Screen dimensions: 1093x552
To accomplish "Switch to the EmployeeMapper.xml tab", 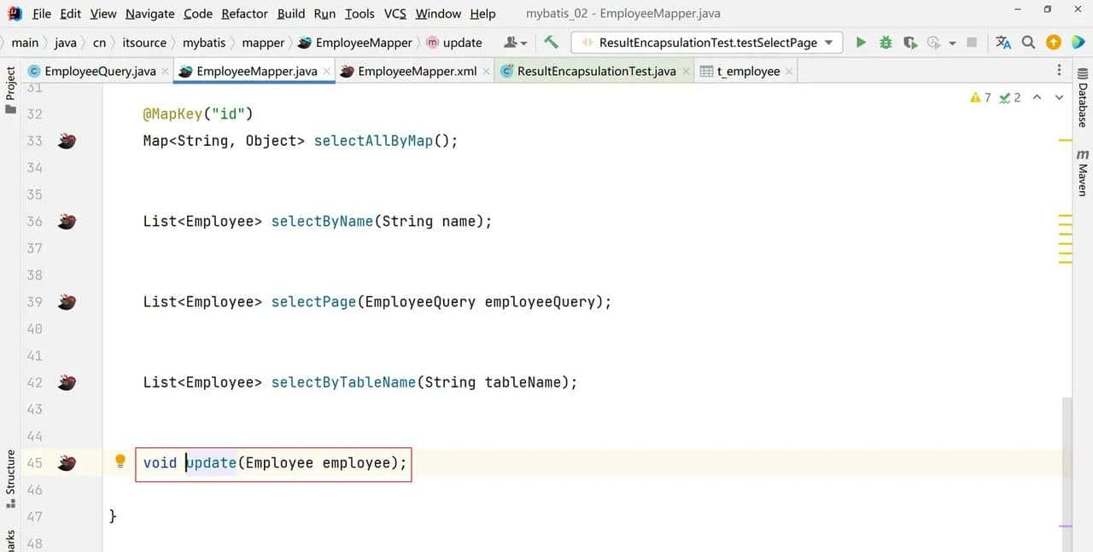I will tap(416, 71).
